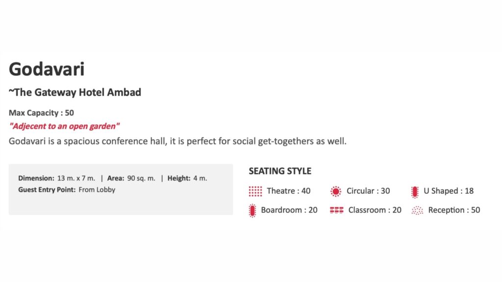The image size is (502, 282).
Task: Click the Circular seating style icon
Action: 336,191
